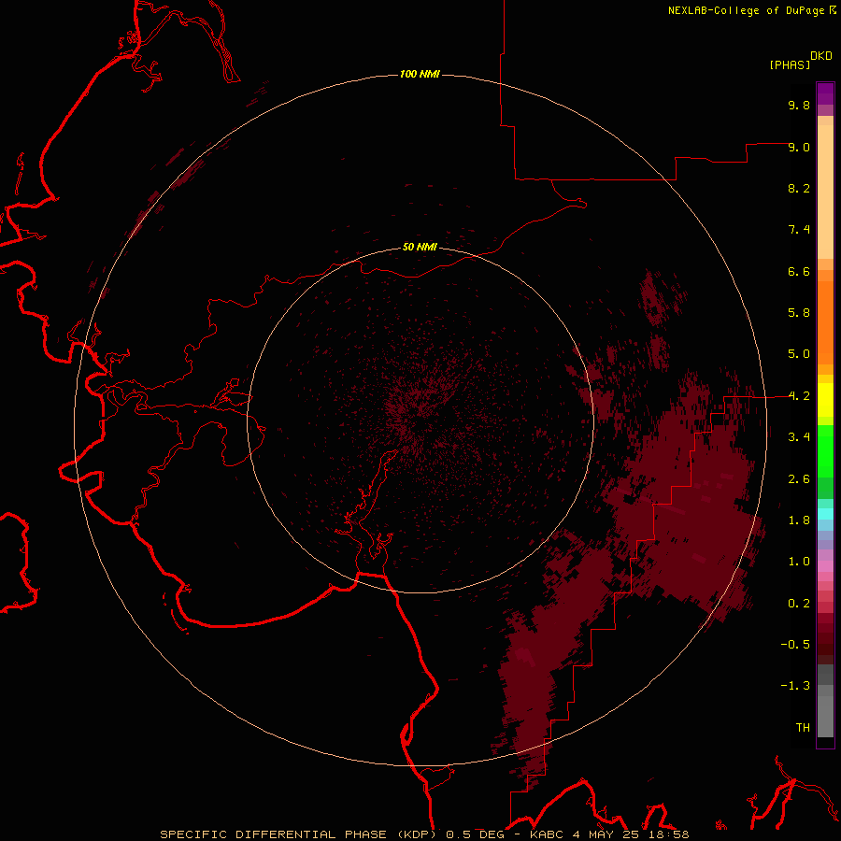Click the 18:58 scan time in the footer
Screen dimensions: 841x841
tap(668, 834)
